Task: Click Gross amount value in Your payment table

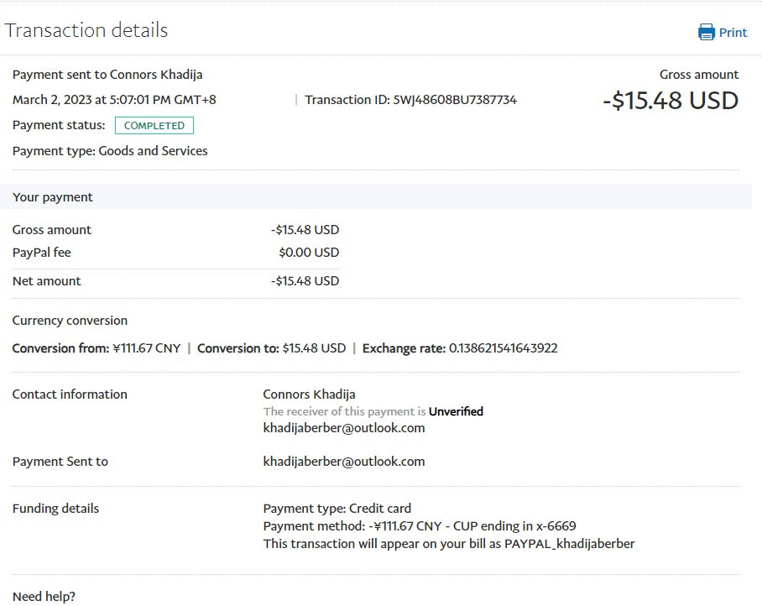Action: pyautogui.click(x=305, y=229)
